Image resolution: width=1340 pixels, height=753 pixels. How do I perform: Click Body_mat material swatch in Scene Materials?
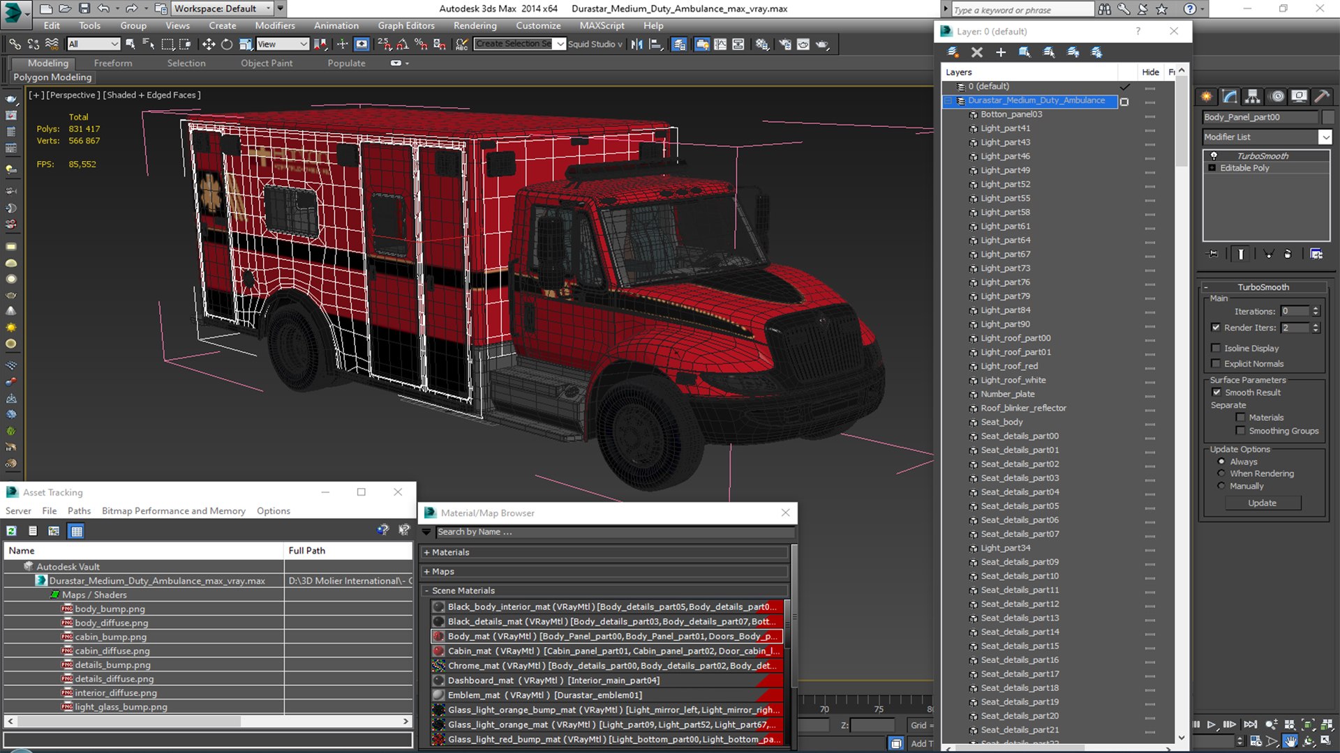[x=438, y=636]
